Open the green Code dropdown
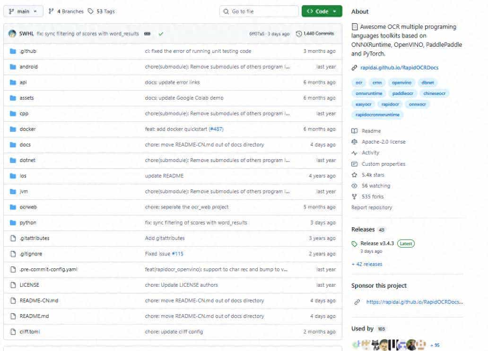 tap(322, 11)
